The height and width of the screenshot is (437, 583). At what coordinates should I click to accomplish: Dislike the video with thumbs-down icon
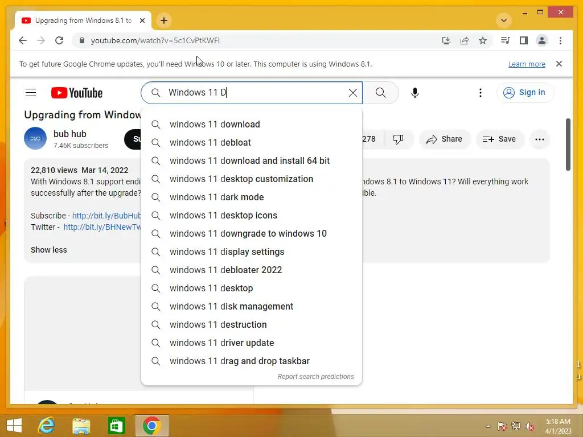398,139
